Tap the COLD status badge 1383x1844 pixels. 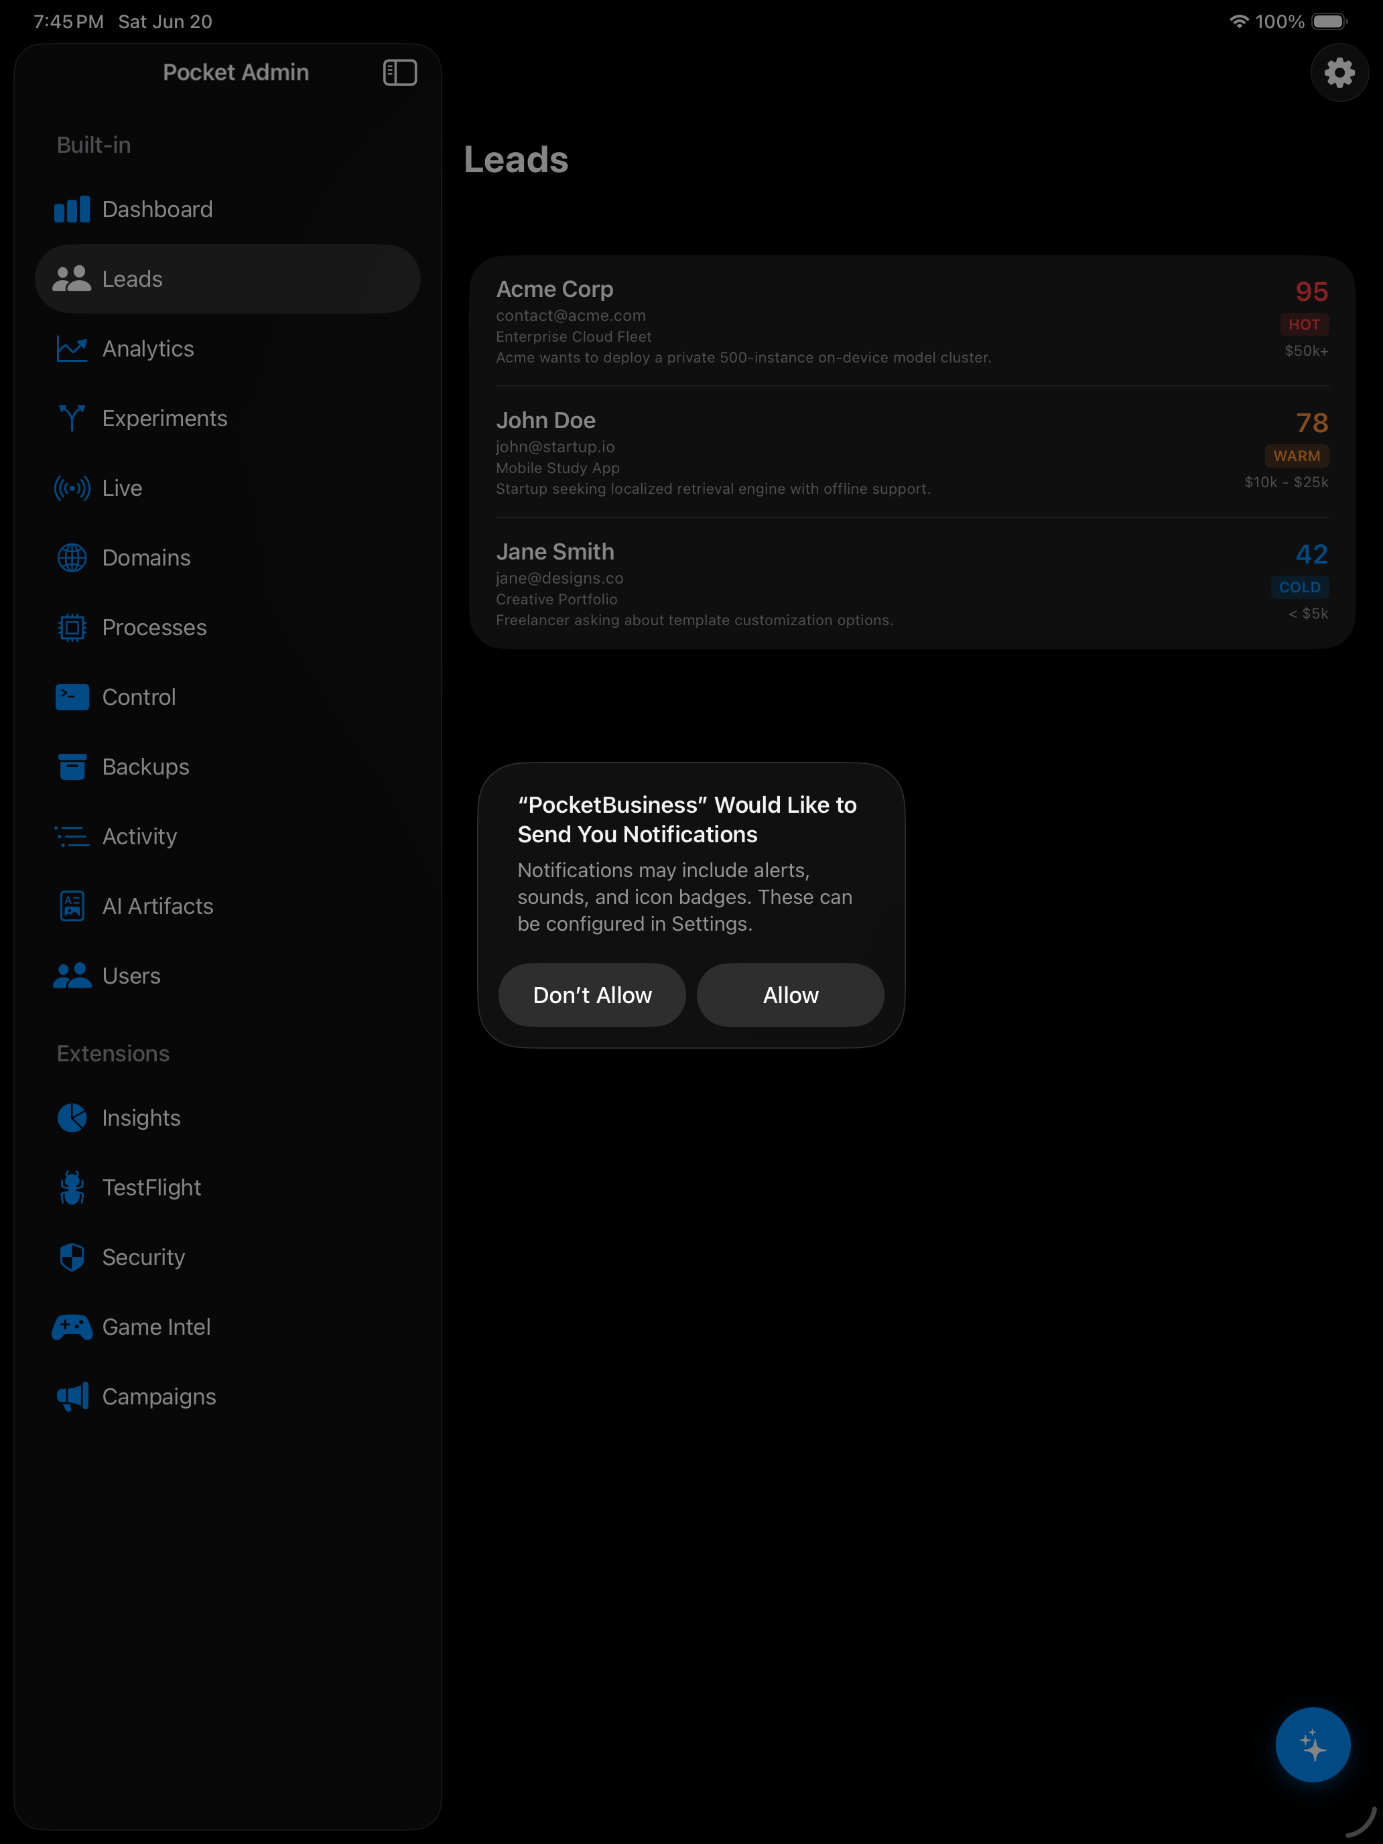1299,587
